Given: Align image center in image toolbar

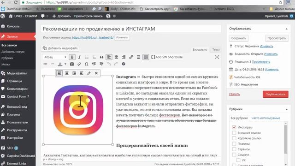Looking at the screenshot, I should pos(67,73).
